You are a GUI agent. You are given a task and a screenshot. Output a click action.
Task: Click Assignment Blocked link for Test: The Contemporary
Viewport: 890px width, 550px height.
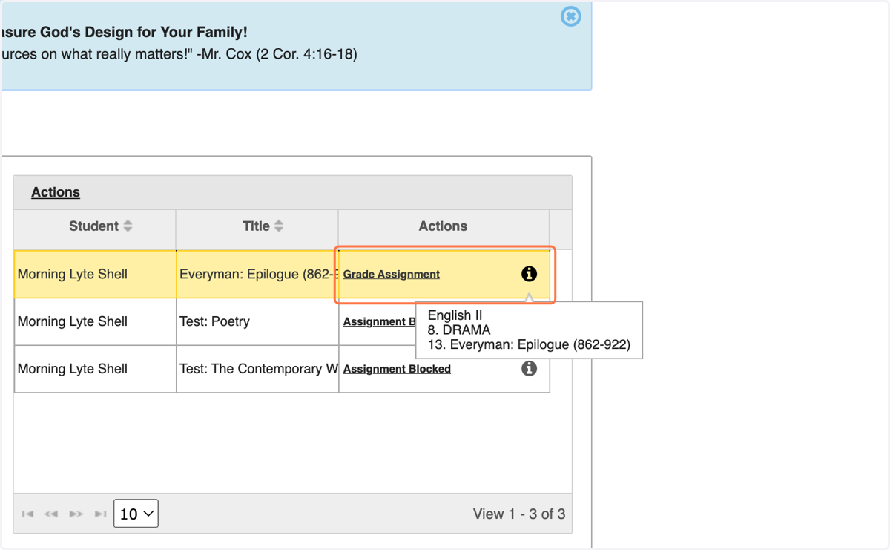coord(397,369)
